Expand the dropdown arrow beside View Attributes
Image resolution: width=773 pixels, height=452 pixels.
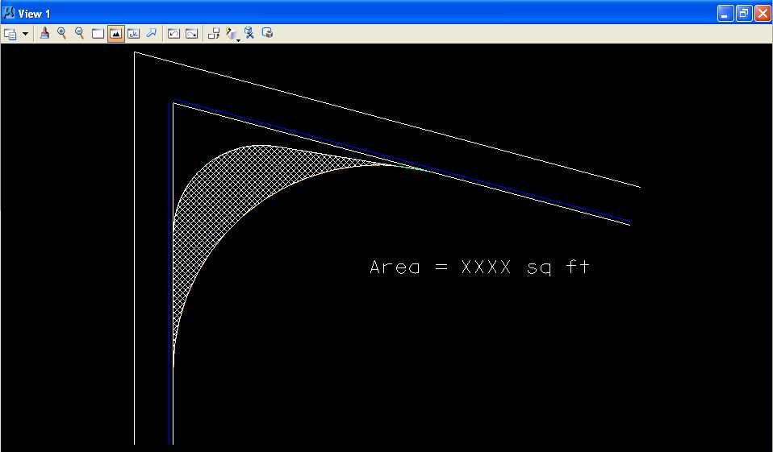(x=25, y=34)
